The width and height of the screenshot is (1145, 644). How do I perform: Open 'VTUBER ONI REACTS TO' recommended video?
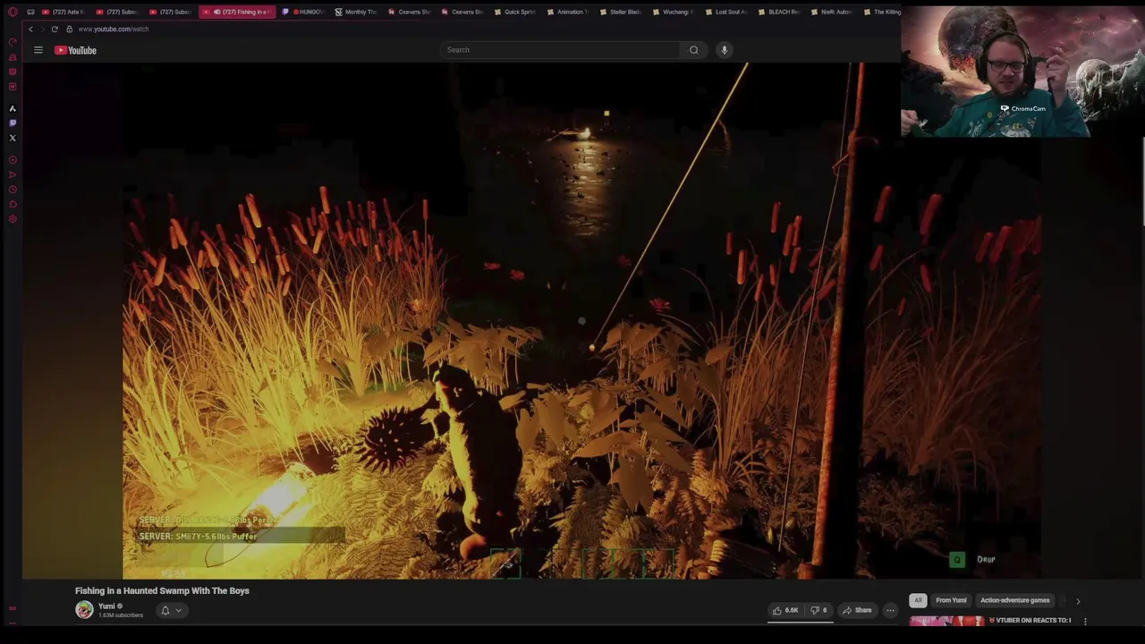[1030, 620]
